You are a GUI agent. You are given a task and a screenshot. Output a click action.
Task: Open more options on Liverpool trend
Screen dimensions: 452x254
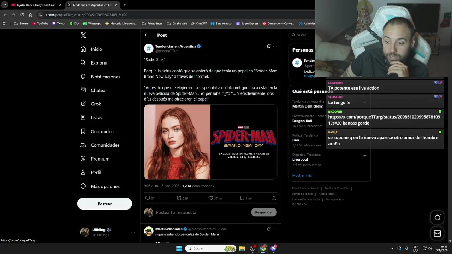(364, 155)
